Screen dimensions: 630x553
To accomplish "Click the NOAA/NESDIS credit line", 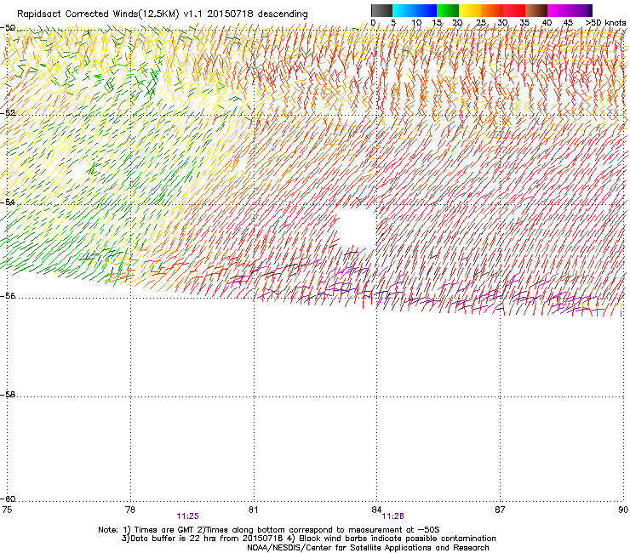I will [368, 547].
